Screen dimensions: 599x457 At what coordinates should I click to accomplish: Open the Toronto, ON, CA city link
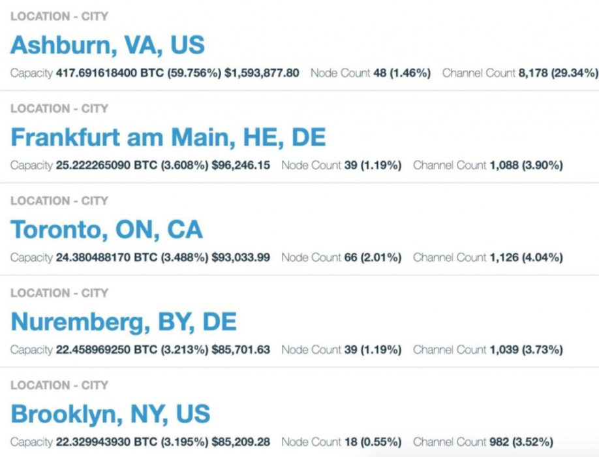click(x=107, y=230)
